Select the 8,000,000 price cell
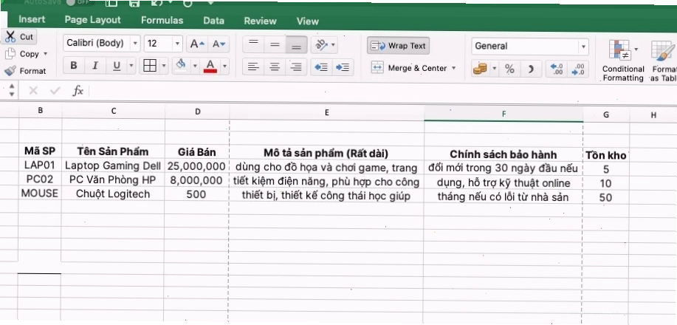This screenshot has width=677, height=325. [x=197, y=180]
